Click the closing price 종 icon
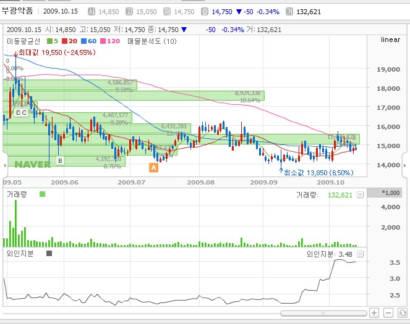This screenshot has height=324, width=410. 205,12
